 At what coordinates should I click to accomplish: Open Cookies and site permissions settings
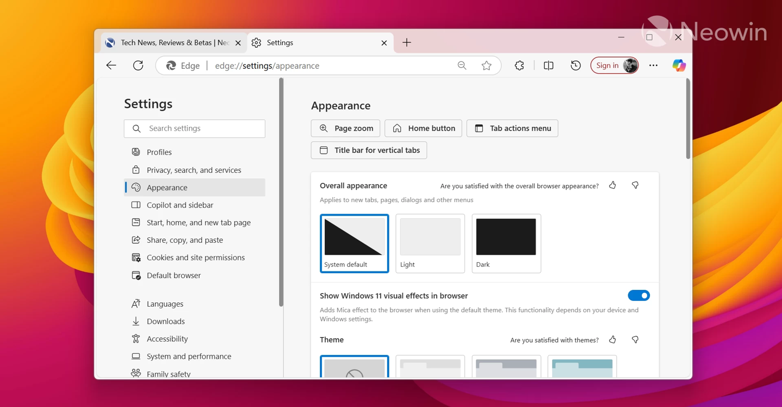194,257
